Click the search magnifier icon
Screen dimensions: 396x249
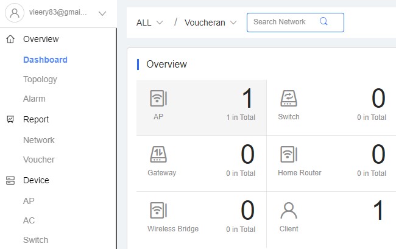click(x=324, y=22)
